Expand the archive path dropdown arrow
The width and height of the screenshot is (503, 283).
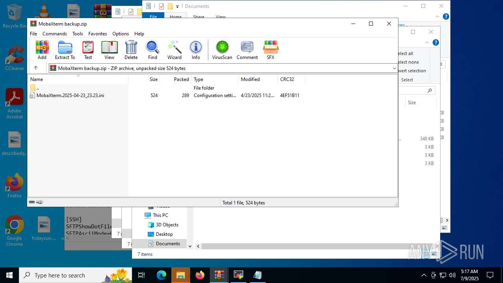(394, 68)
